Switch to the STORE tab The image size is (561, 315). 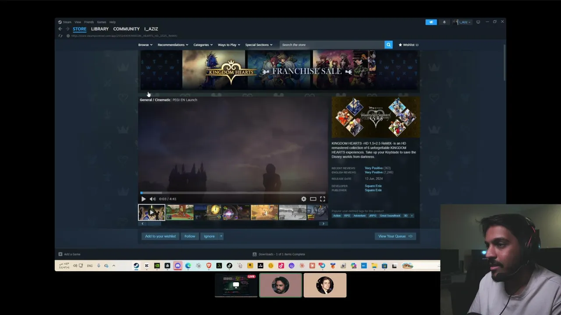[79, 29]
